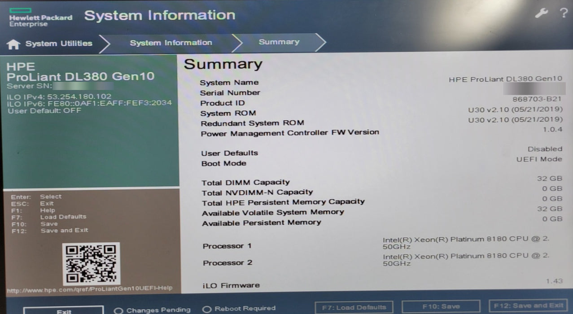Viewport: 573px width, 314px height.
Task: Click the Hewlett Packard Enterprise logo
Action: tap(40, 17)
